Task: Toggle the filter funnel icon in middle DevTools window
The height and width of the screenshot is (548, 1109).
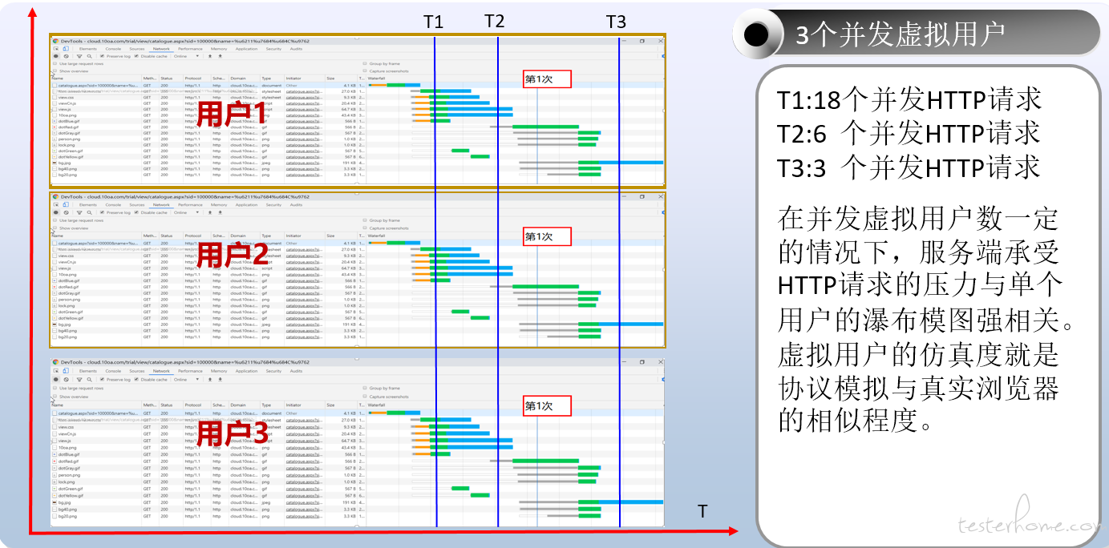Action: (x=79, y=212)
